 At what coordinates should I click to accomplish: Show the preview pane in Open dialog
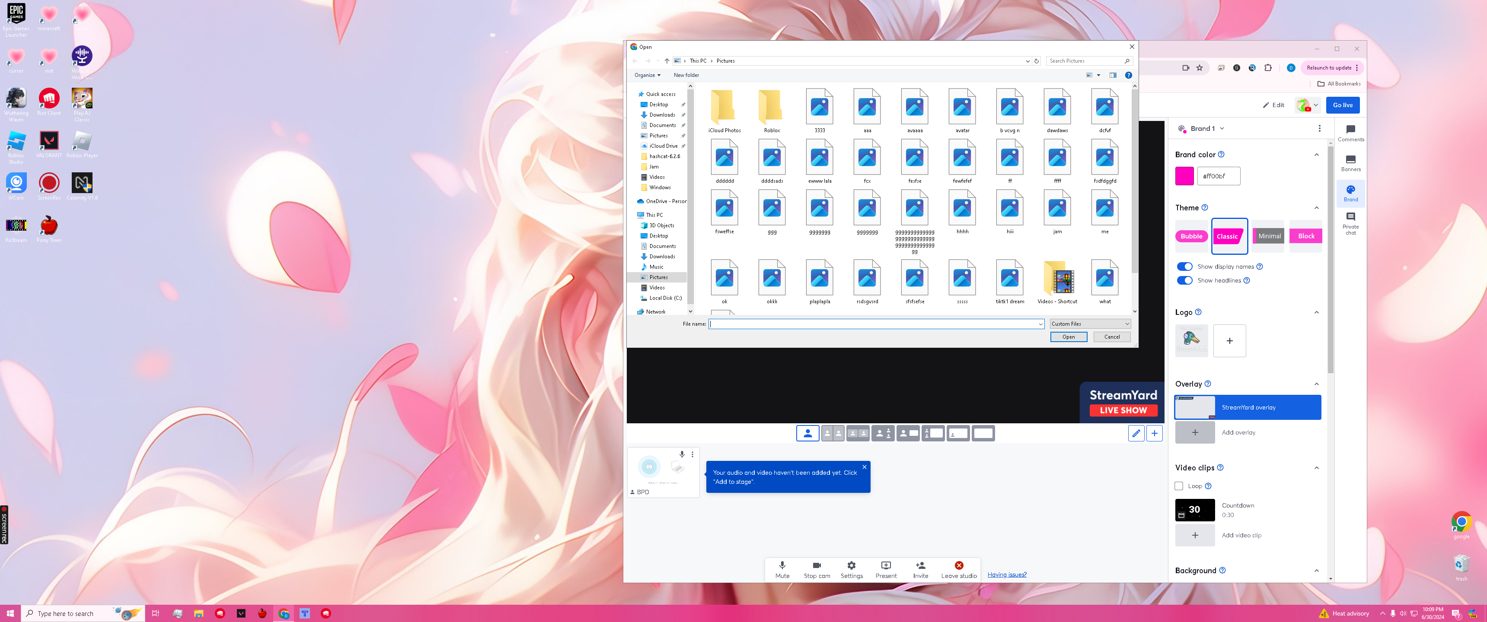[1113, 75]
